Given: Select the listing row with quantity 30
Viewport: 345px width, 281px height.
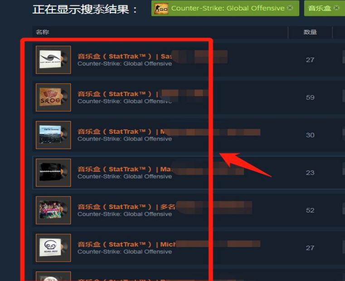Looking at the screenshot, I should [x=189, y=135].
